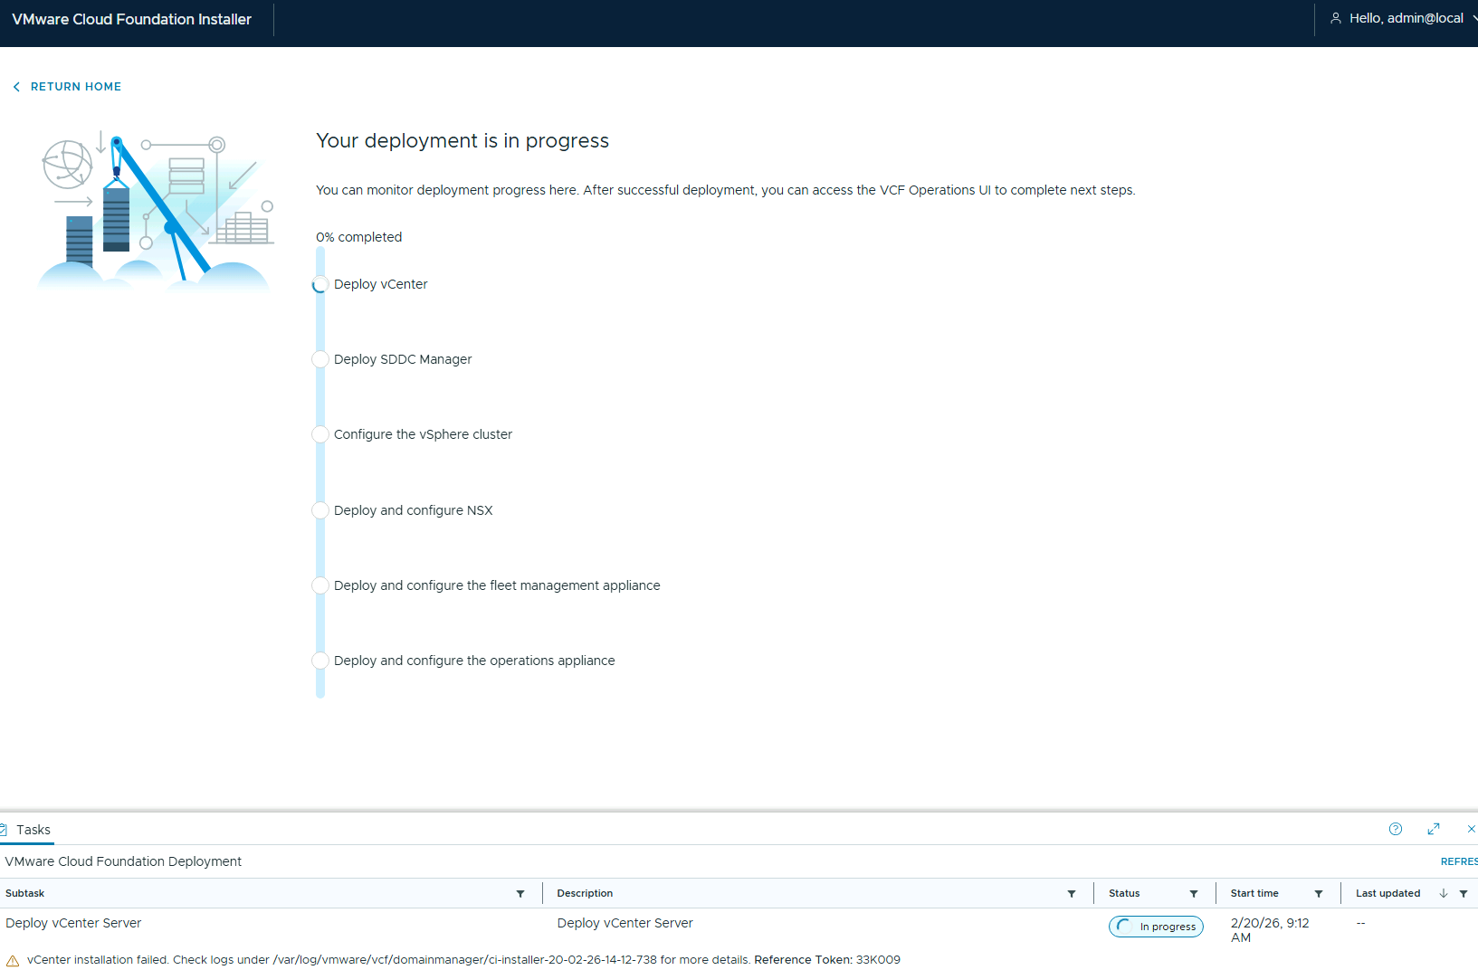Click the Tasks tab clipboard icon
This screenshot has width=1478, height=970.
[x=4, y=830]
